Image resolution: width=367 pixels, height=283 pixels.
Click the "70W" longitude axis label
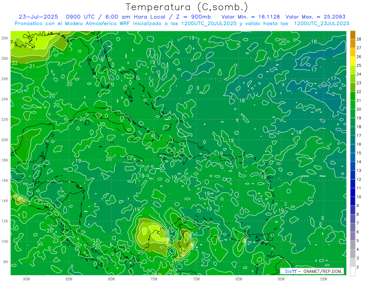point(196,279)
